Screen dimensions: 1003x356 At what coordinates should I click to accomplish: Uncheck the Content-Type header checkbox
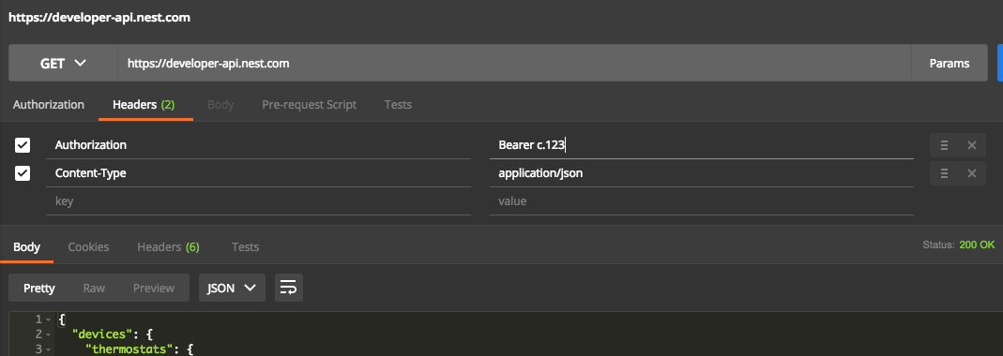[23, 173]
